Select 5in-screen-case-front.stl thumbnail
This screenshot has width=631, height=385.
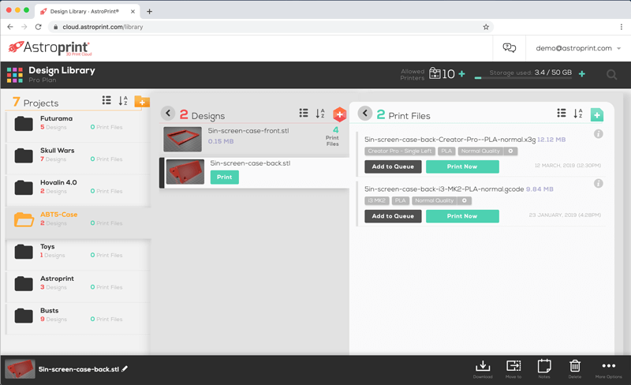[x=183, y=140]
